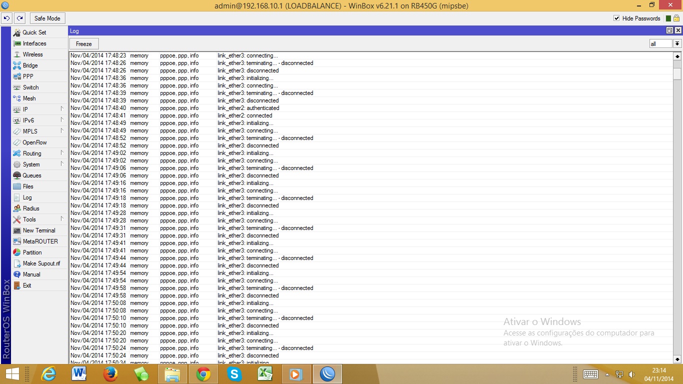Open the Manual menu item
Image resolution: width=683 pixels, height=384 pixels.
(39, 274)
